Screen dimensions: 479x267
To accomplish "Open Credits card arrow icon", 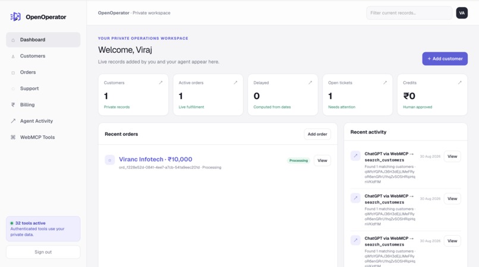I will pyautogui.click(x=460, y=82).
